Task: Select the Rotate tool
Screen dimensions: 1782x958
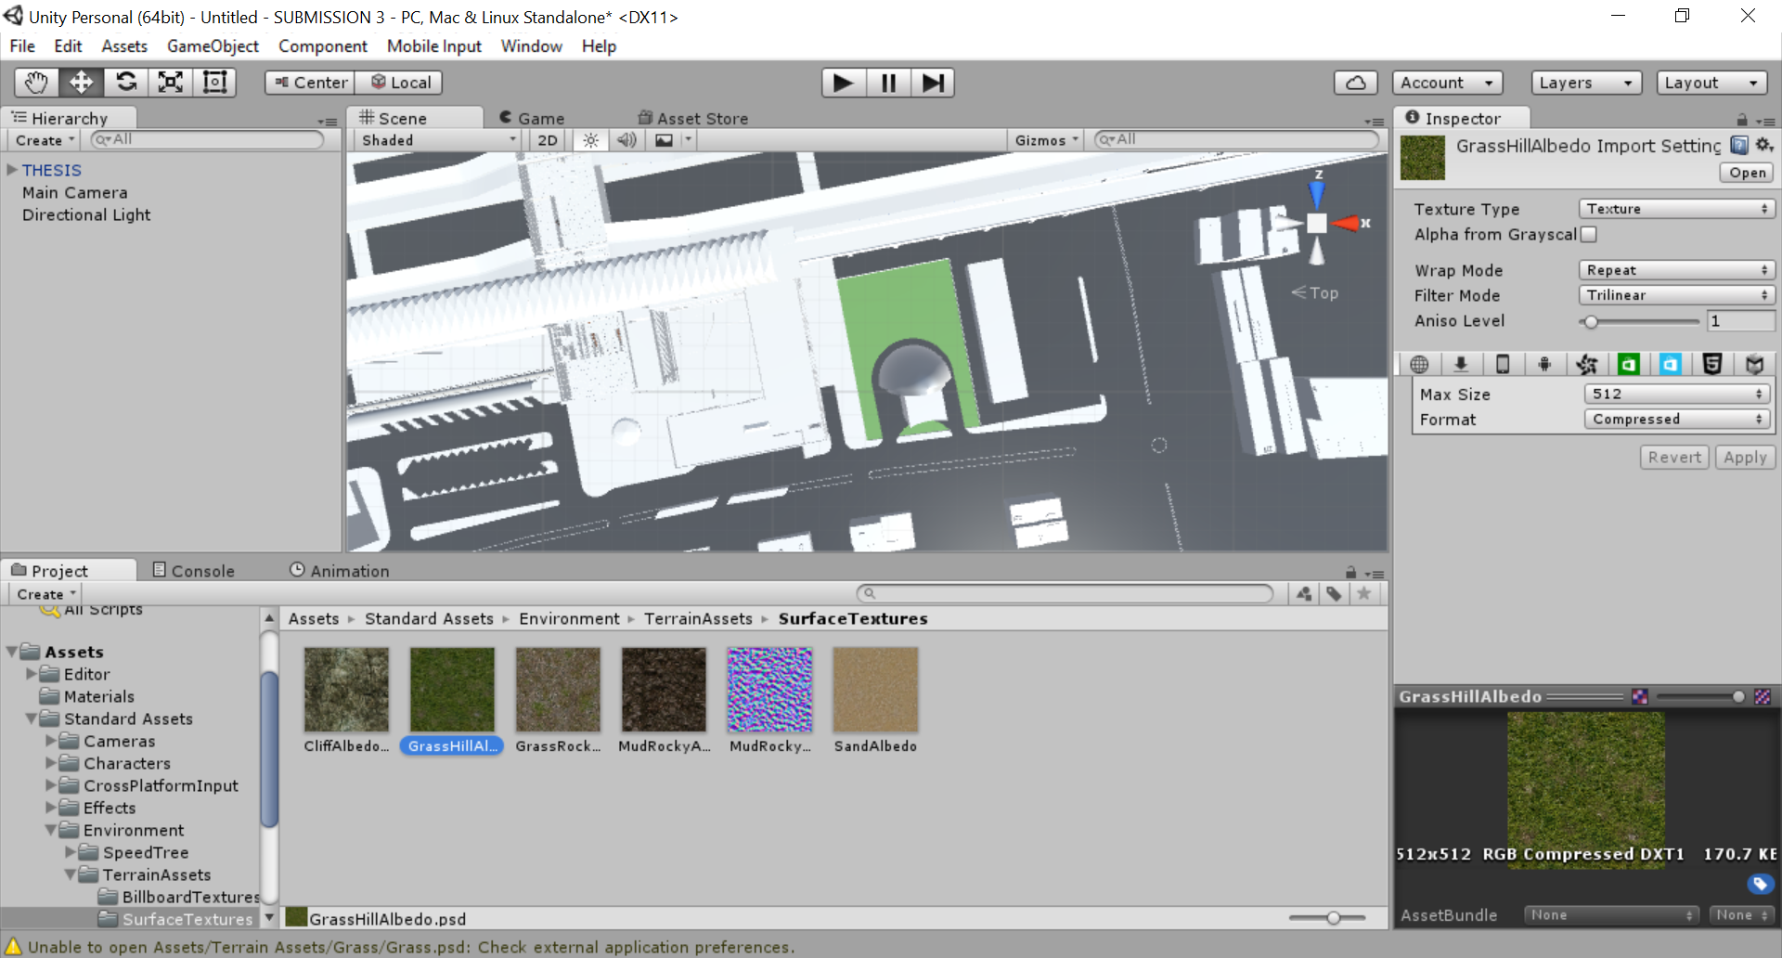Action: tap(126, 82)
